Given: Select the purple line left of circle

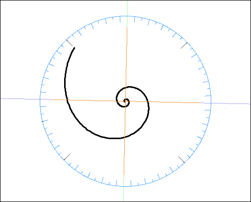Looking at the screenshot, I should [x=20, y=99].
